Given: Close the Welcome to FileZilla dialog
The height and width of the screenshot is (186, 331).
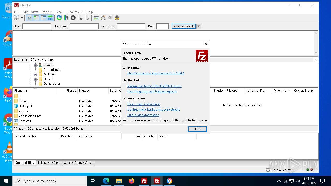Looking at the screenshot, I should click(x=206, y=44).
